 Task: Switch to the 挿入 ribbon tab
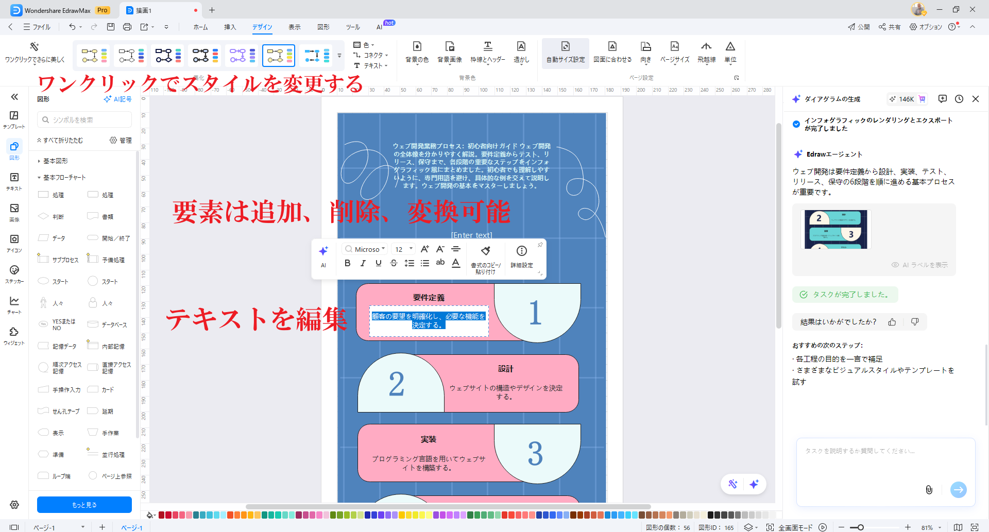click(230, 27)
